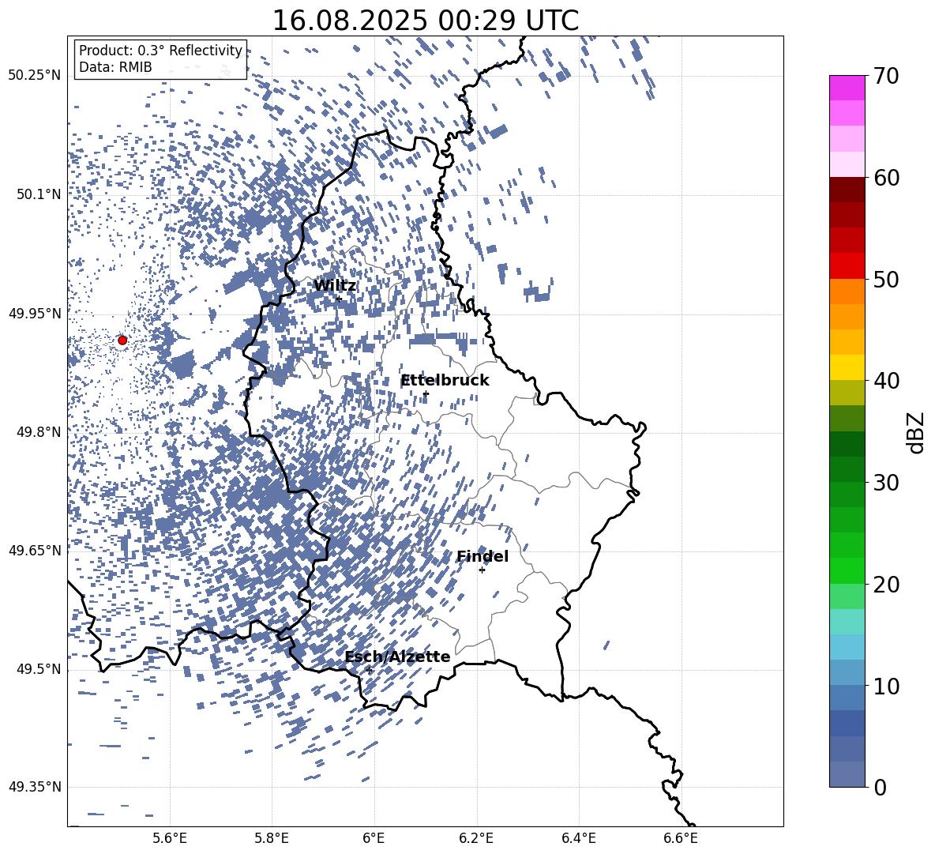935x854 pixels.
Task: Click the colorbar tick label 20
Action: tap(885, 585)
